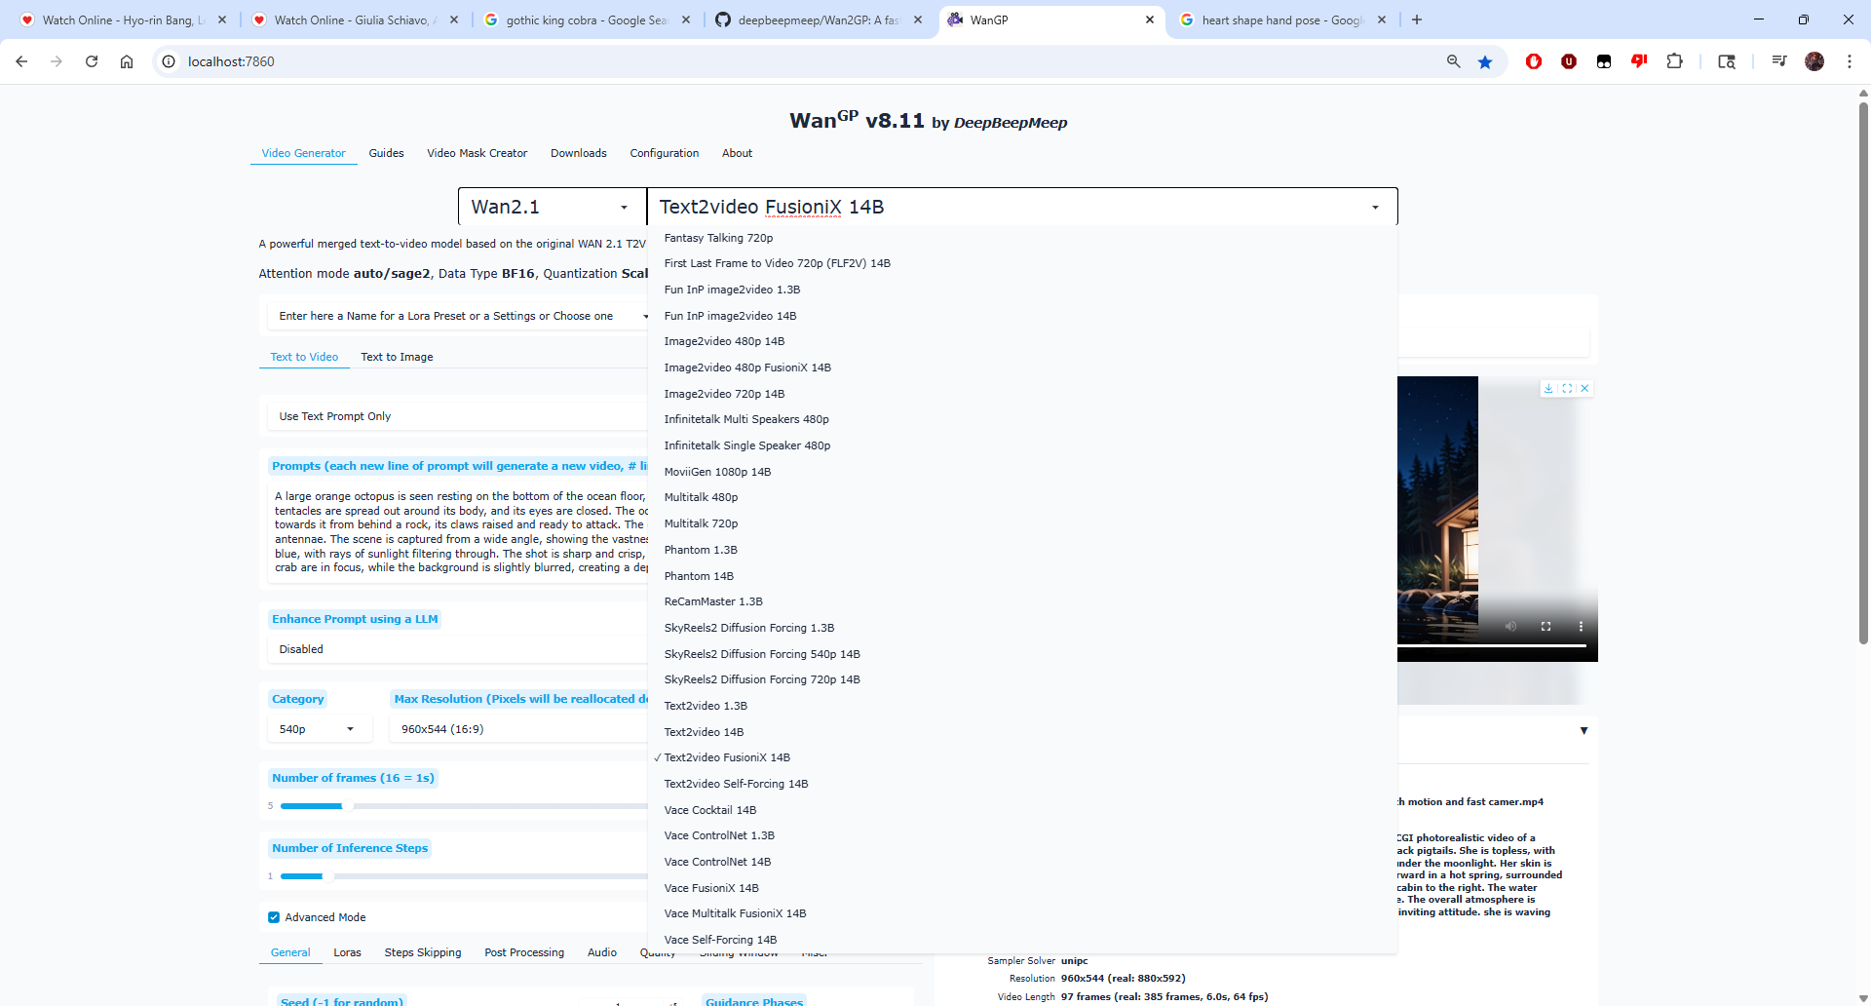Mute the video using the speaker icon
This screenshot has height=1006, width=1871.
click(1510, 626)
